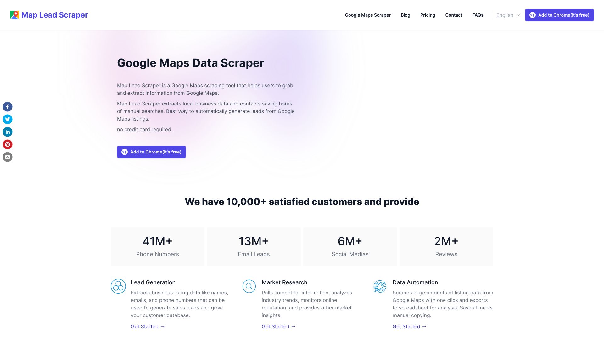Click Add to Chrome header button
Viewport: 604px width, 339px height.
[x=560, y=15]
